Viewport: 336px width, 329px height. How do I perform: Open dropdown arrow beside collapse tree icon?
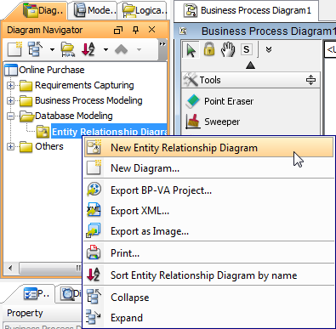coord(52,49)
